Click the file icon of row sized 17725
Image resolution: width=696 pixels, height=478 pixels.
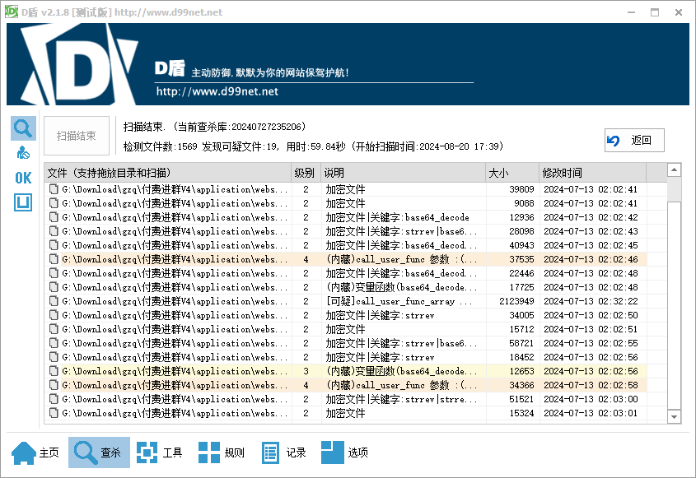(x=54, y=287)
